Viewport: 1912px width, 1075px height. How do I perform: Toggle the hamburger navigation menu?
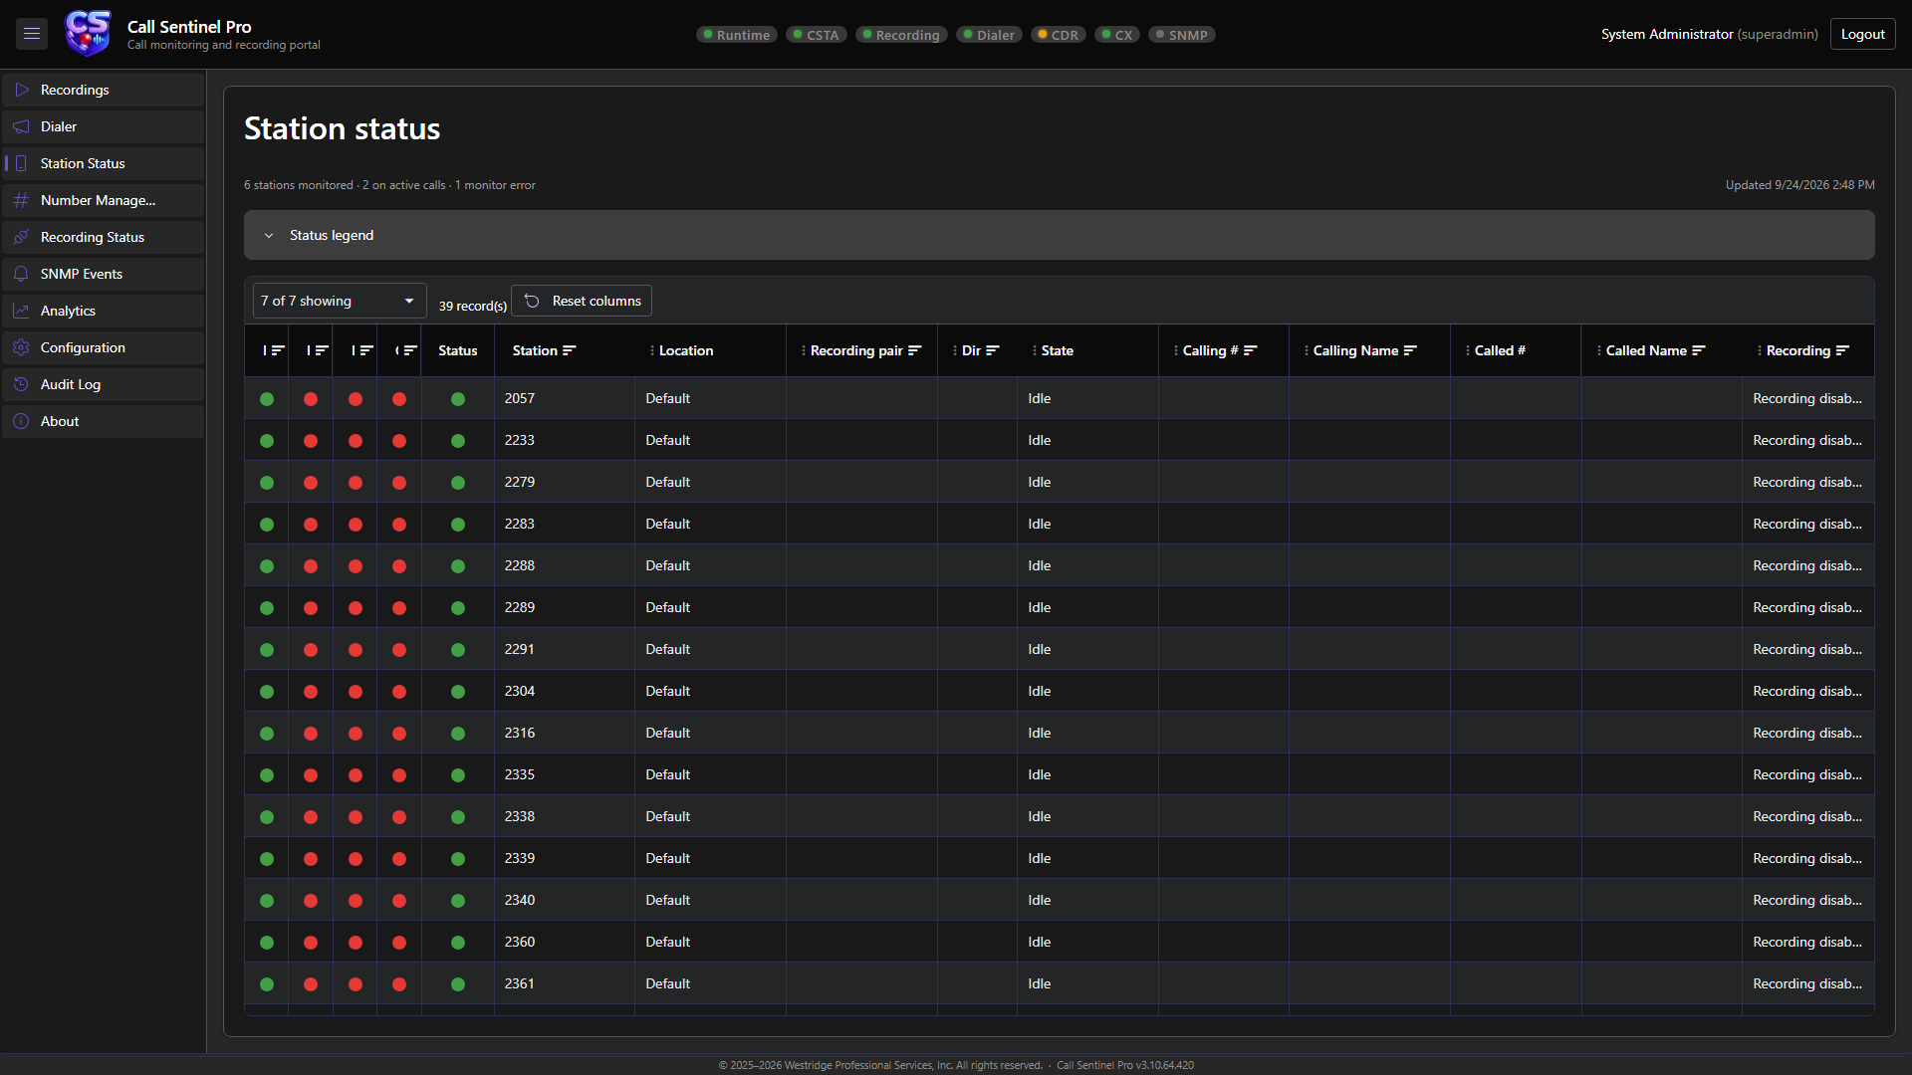click(x=32, y=34)
